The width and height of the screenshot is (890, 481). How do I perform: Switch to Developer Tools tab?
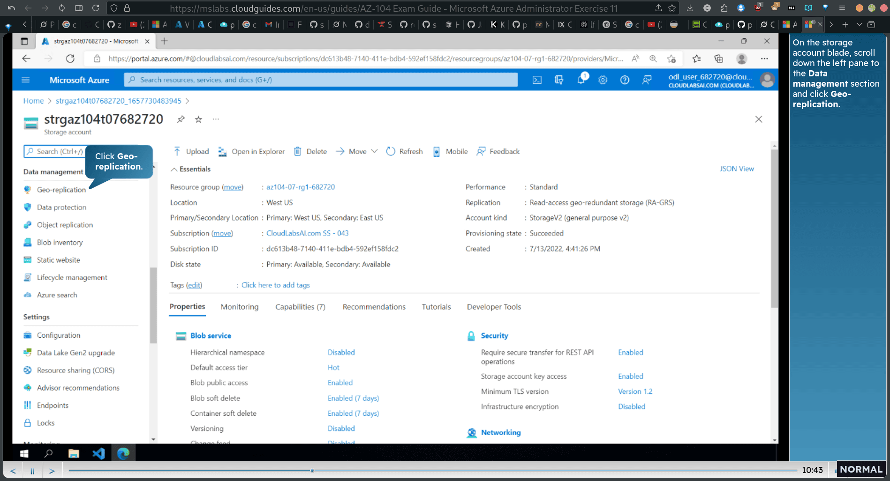click(x=494, y=307)
